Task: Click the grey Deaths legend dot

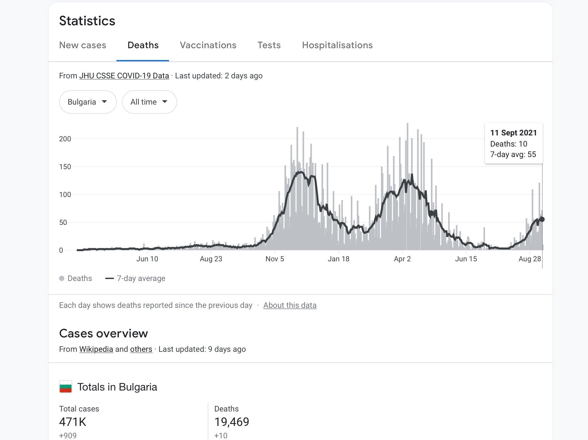Action: coord(62,278)
